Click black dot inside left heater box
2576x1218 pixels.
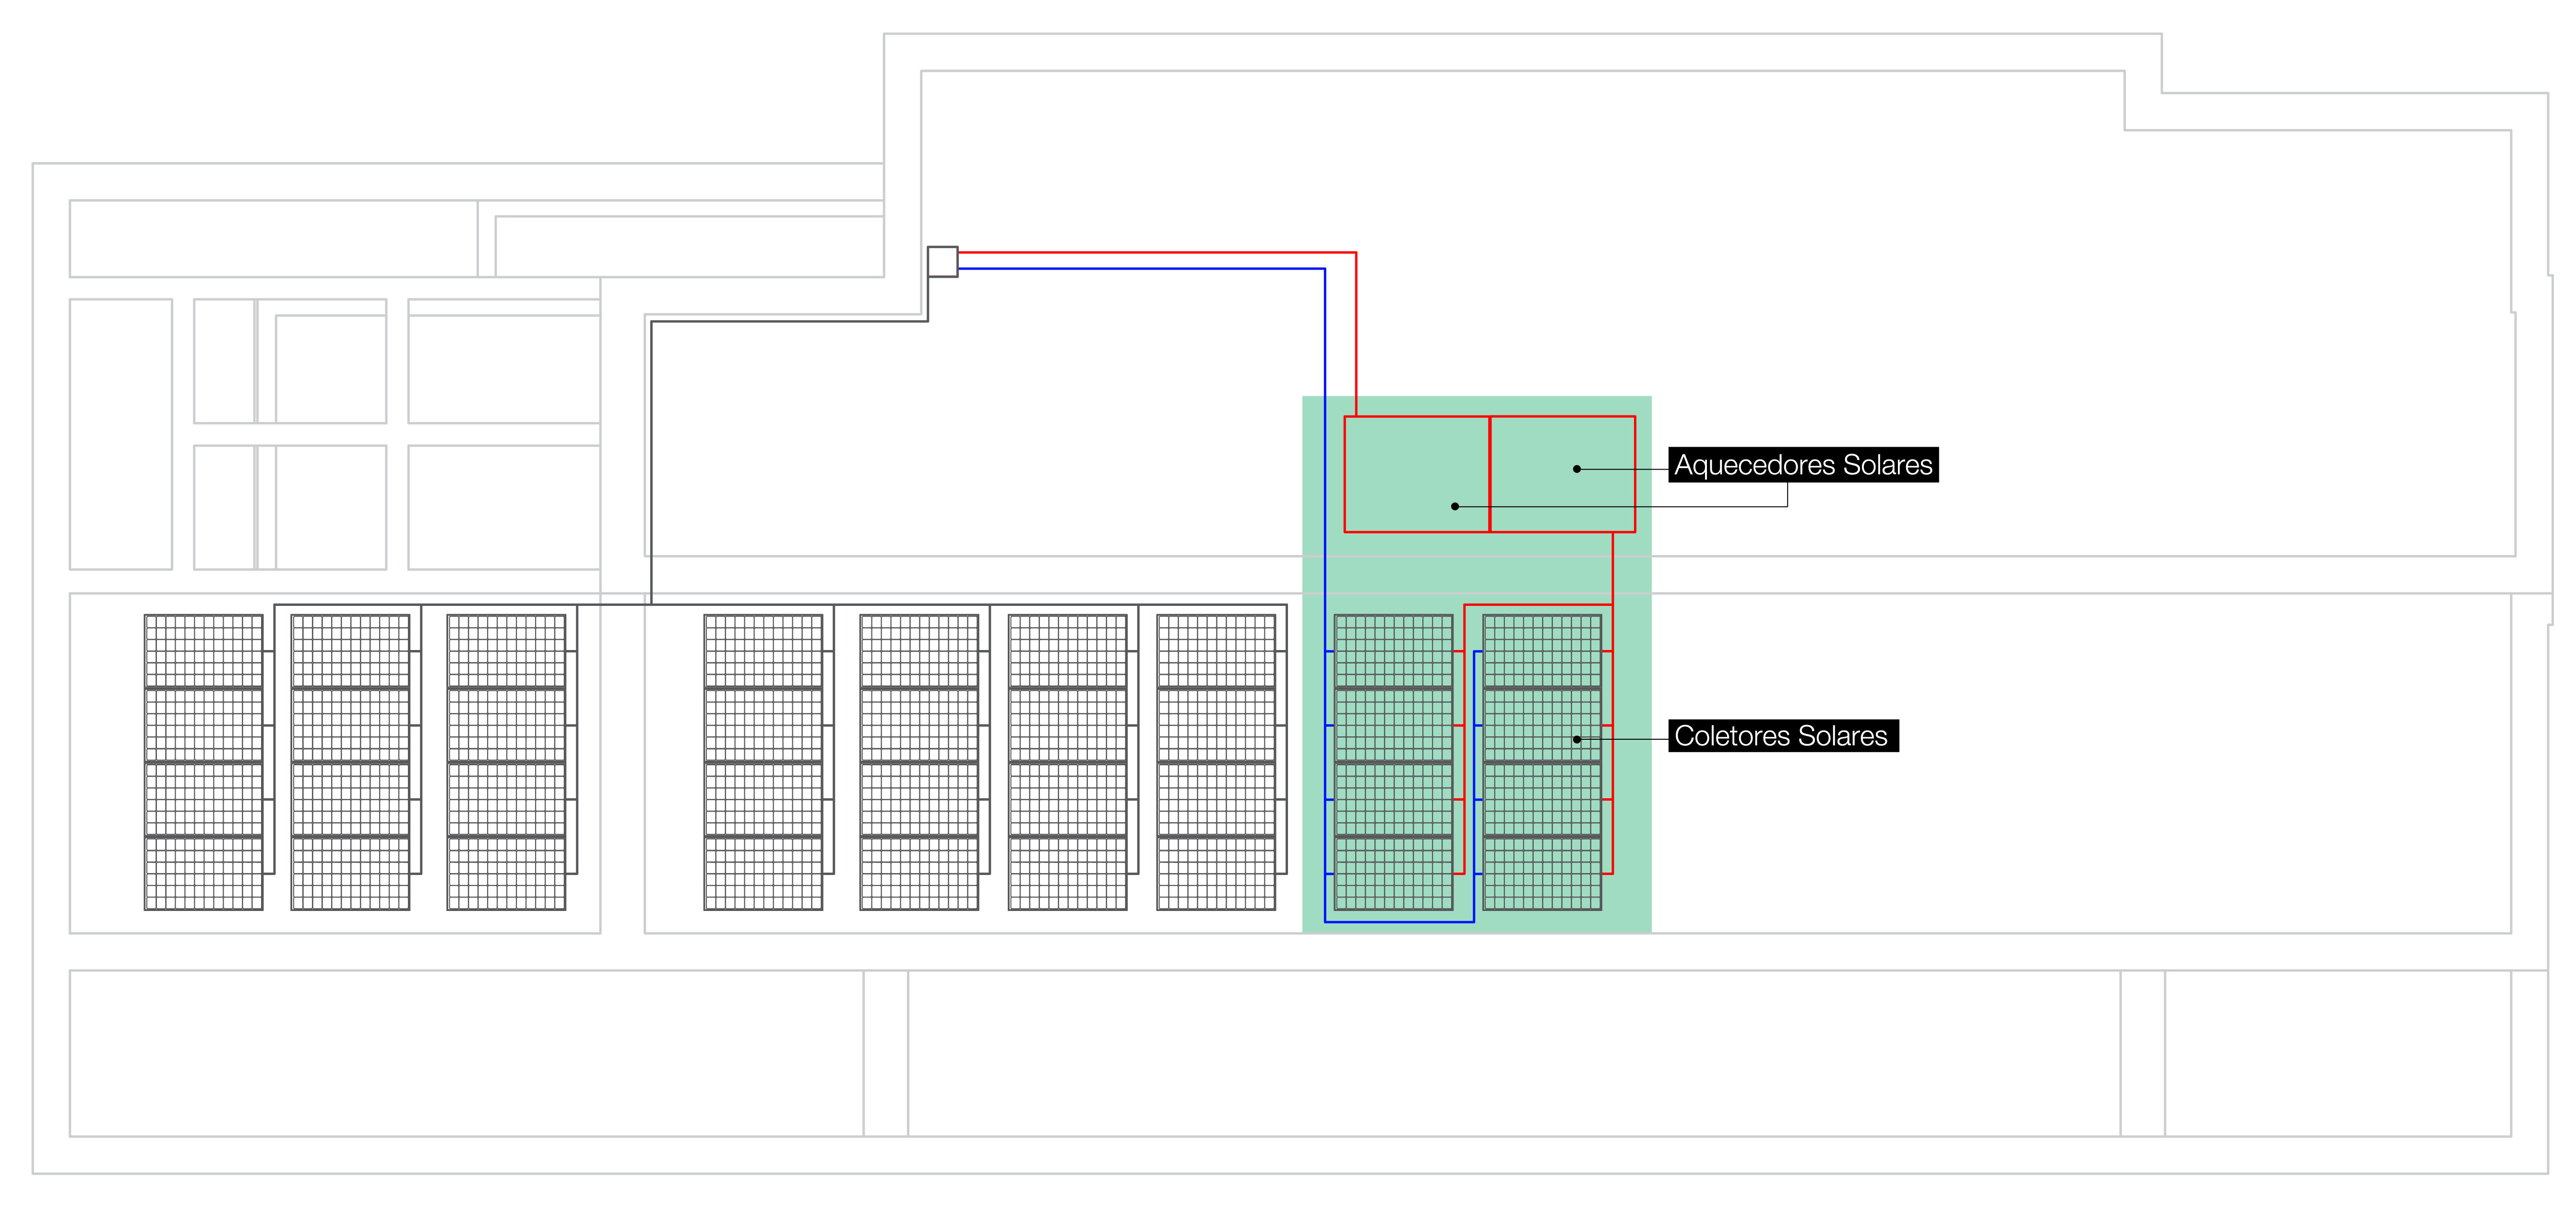tap(1455, 507)
